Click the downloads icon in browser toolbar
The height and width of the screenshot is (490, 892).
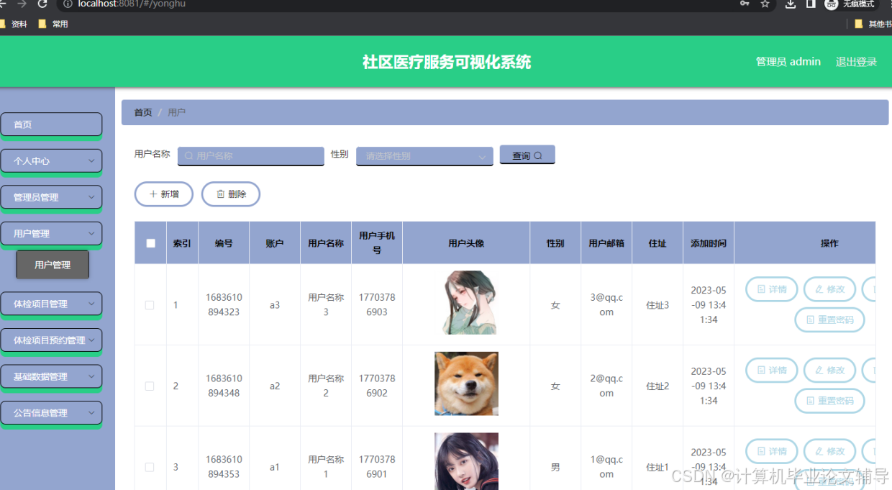click(x=791, y=5)
